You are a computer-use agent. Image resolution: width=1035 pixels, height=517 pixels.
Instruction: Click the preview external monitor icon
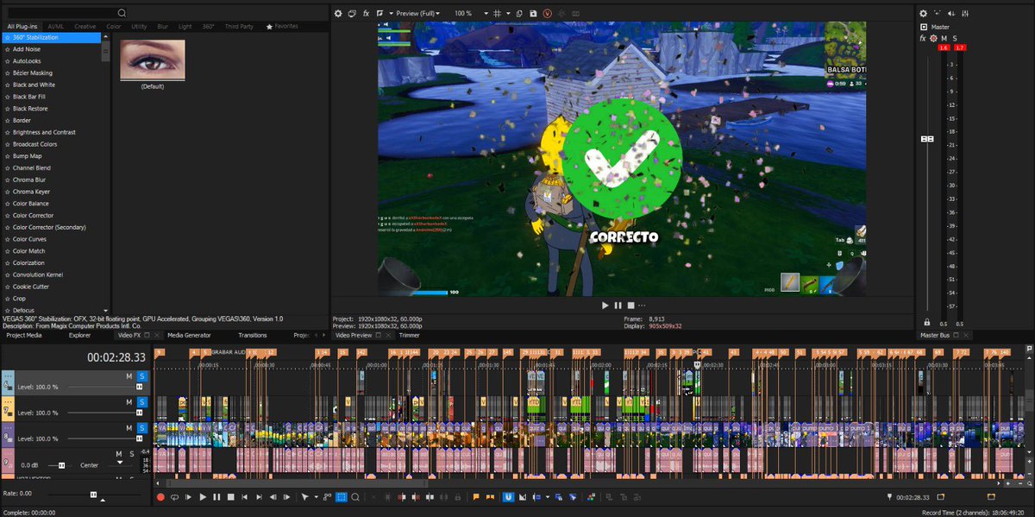[x=352, y=14]
